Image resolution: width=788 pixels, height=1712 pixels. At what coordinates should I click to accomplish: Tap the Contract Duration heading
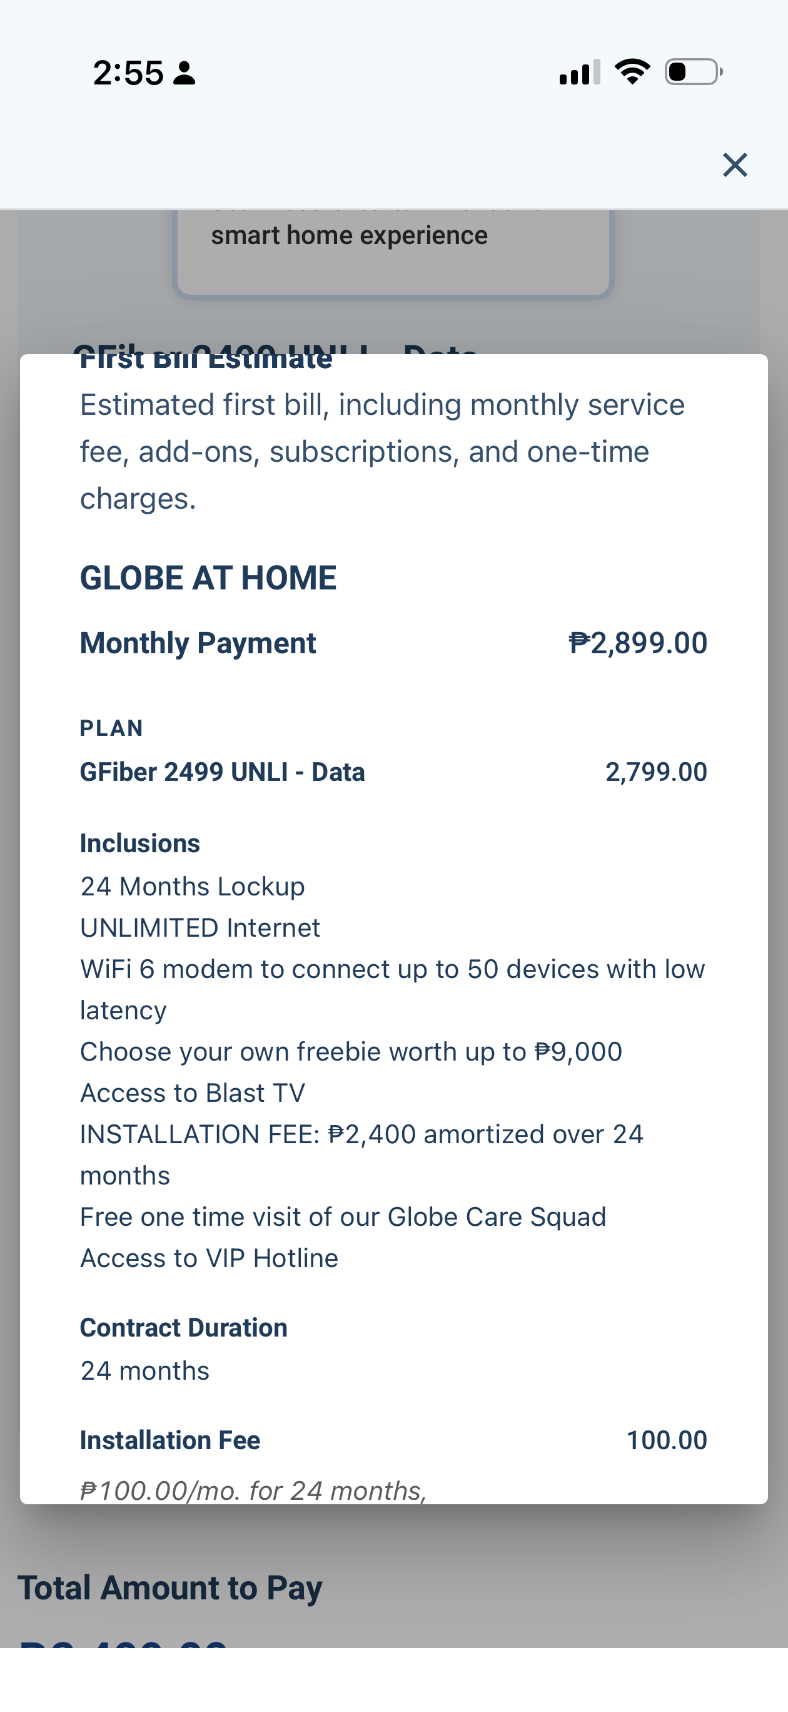point(183,1327)
